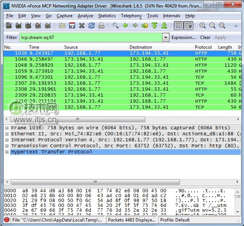The image size is (244, 226).
Task: Apply the display filter
Action: (220, 37)
